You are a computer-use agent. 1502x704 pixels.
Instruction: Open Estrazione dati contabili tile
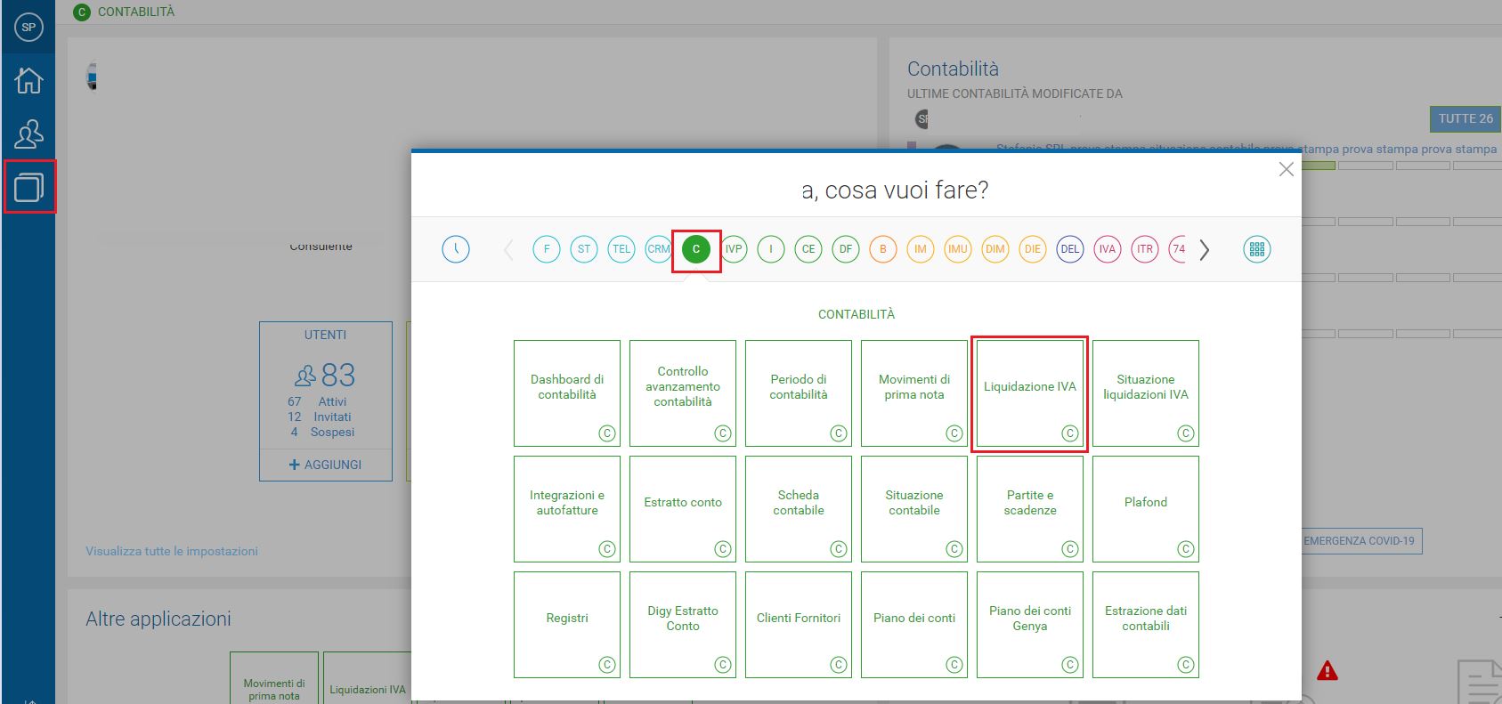[x=1146, y=625]
